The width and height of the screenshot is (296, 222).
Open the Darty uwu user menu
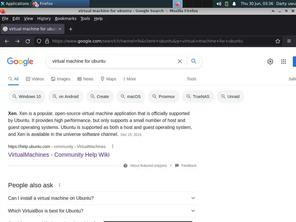(286, 3)
